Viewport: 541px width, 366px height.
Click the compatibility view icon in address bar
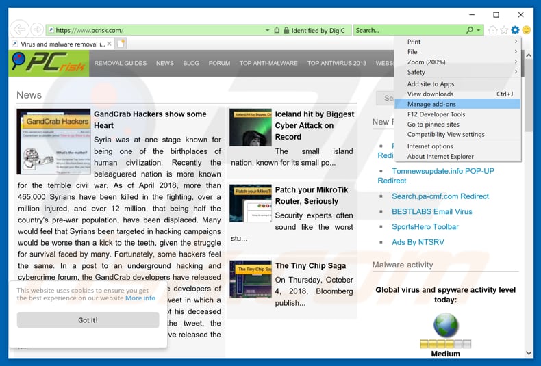(x=277, y=30)
